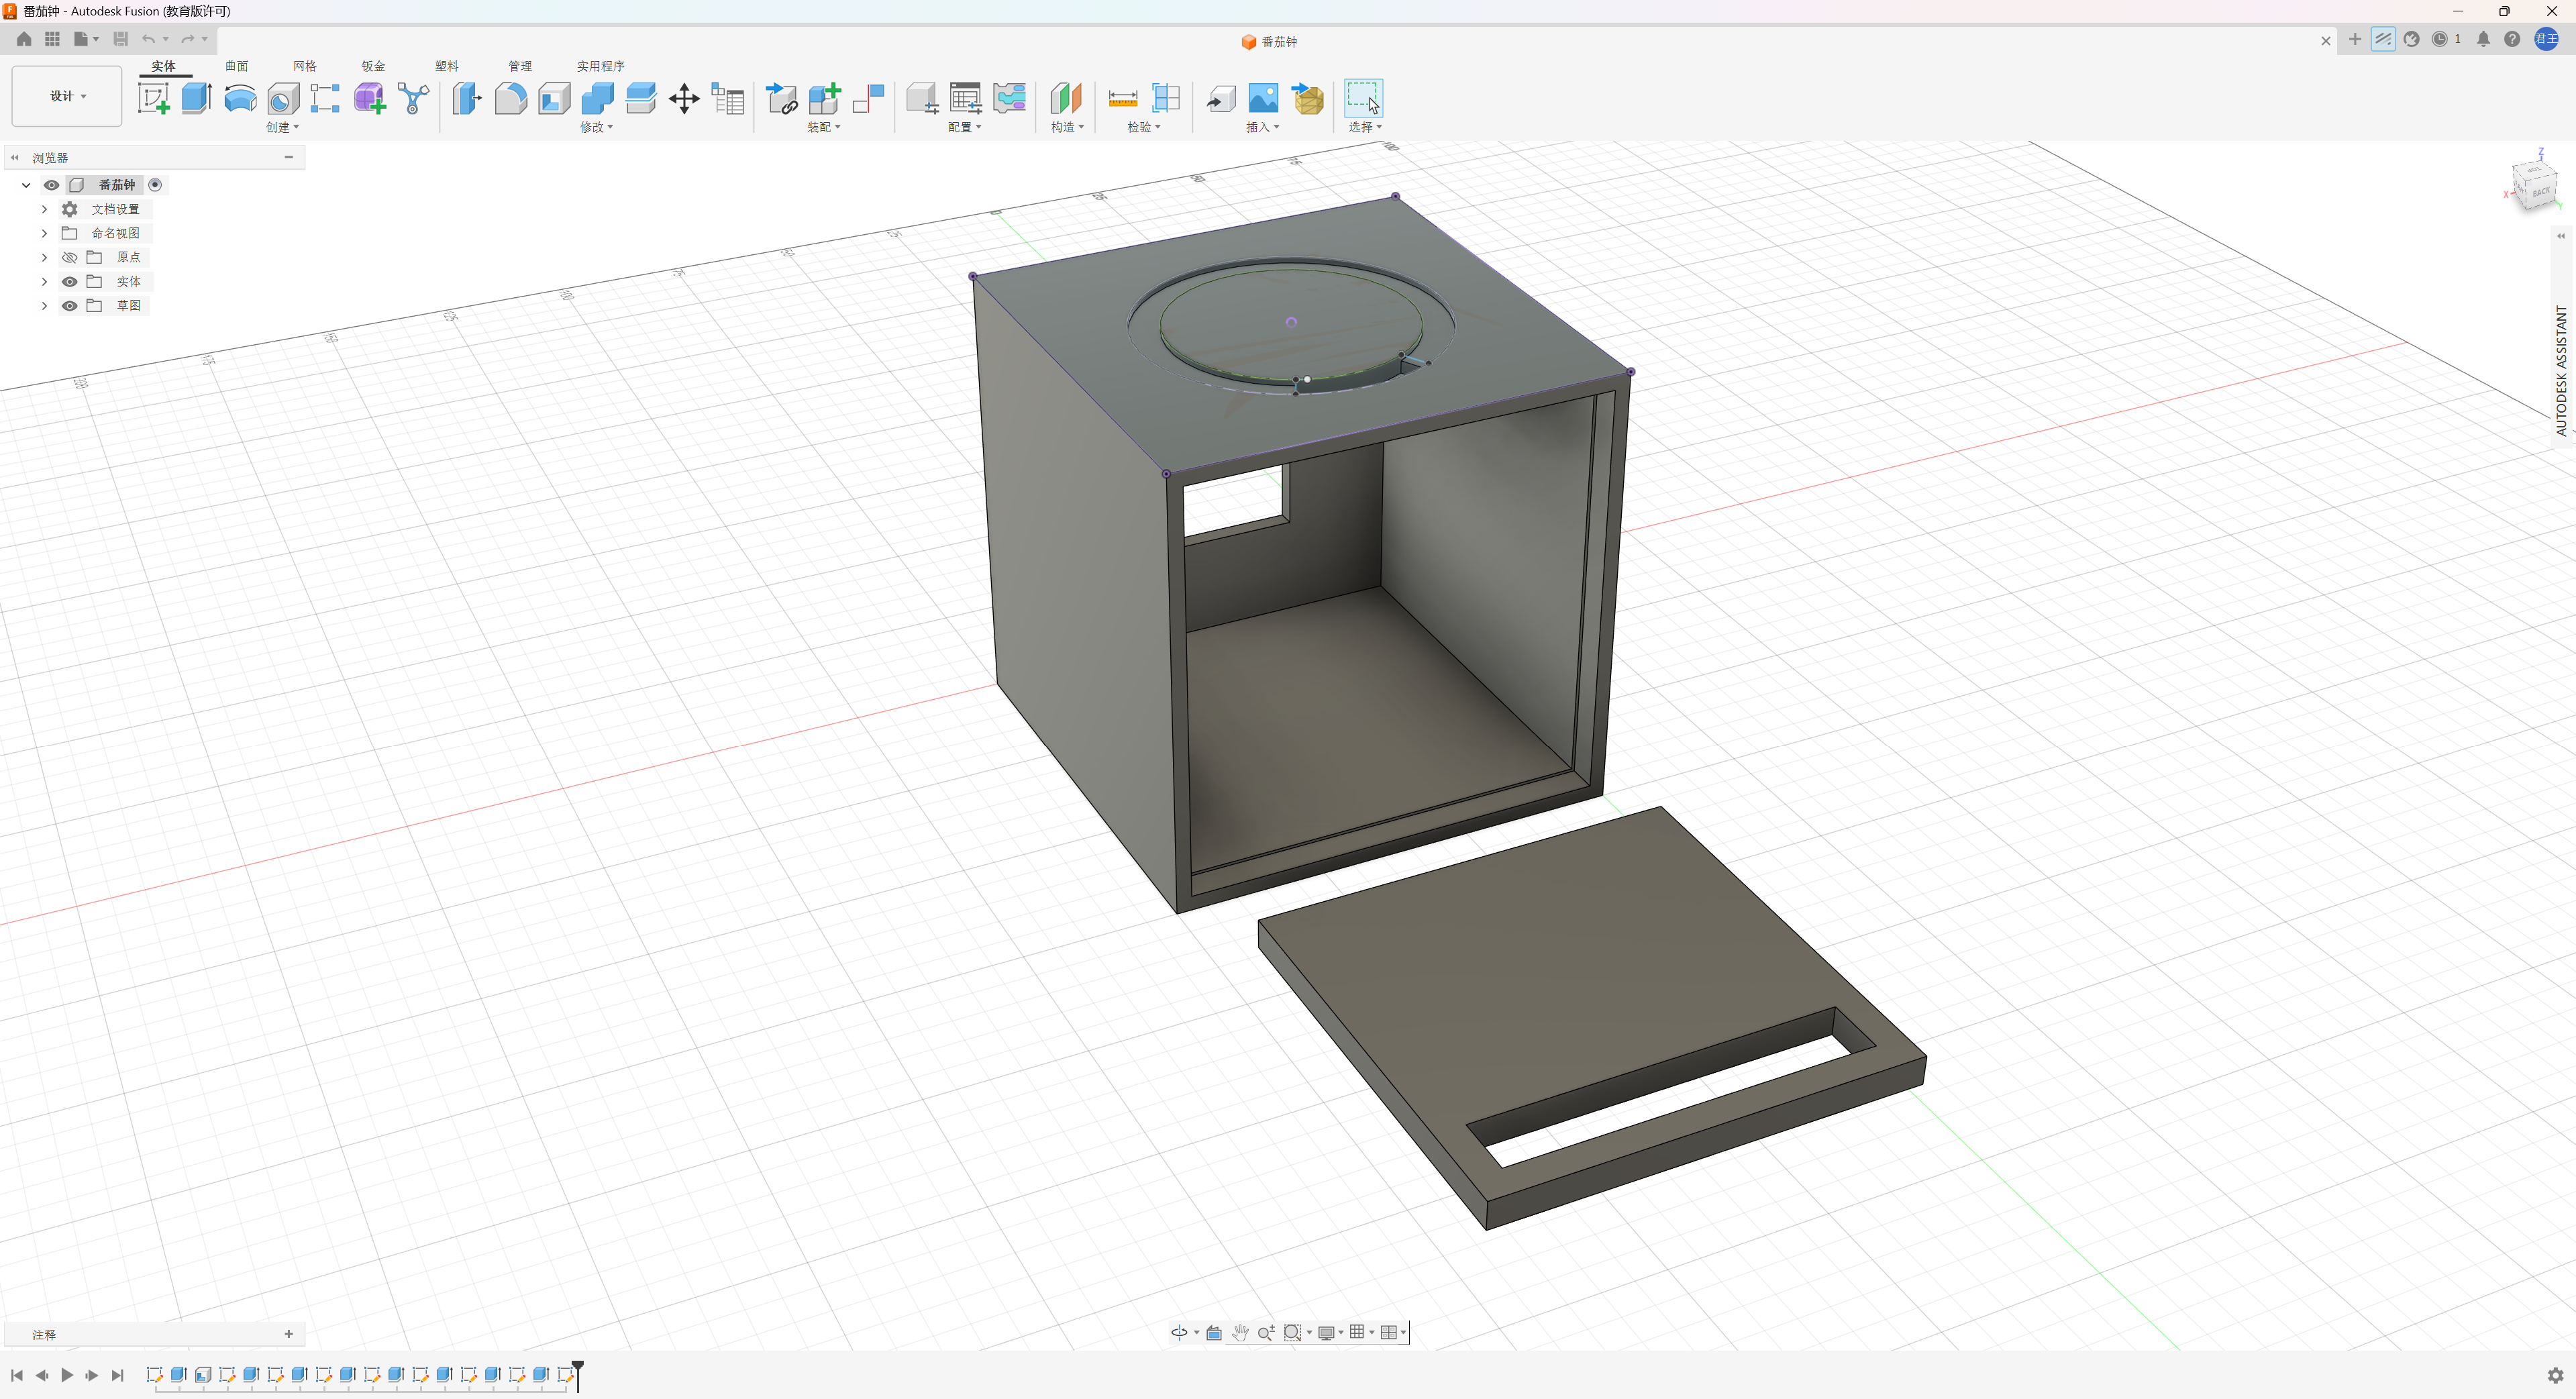2576x1399 pixels.
Task: Open a new design tab with plus button
Action: tap(2355, 39)
